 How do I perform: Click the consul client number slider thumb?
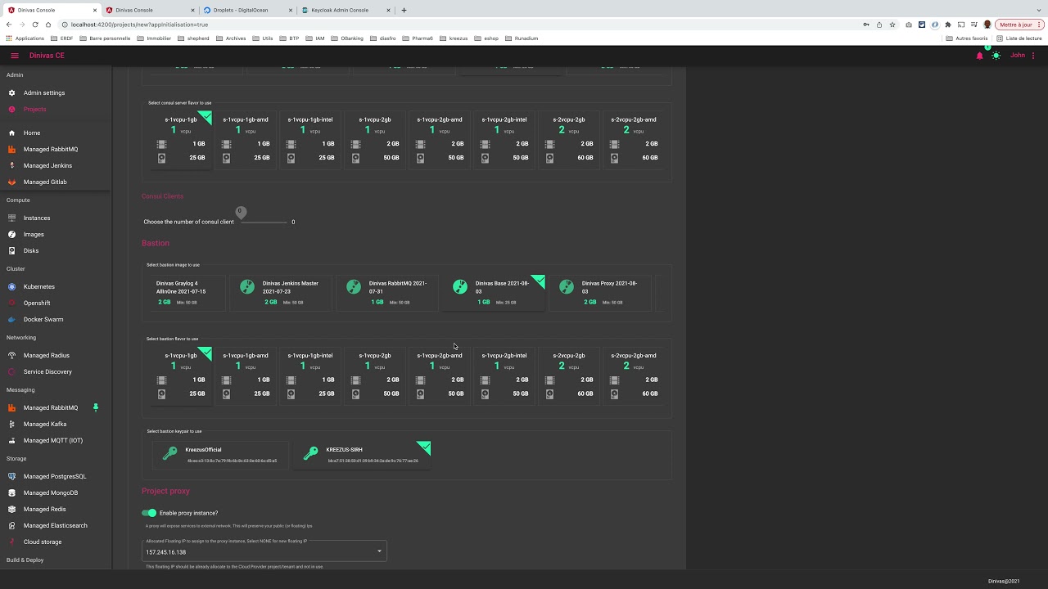click(x=241, y=214)
